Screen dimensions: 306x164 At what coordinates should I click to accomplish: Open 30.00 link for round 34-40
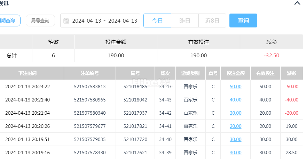coord(235,139)
